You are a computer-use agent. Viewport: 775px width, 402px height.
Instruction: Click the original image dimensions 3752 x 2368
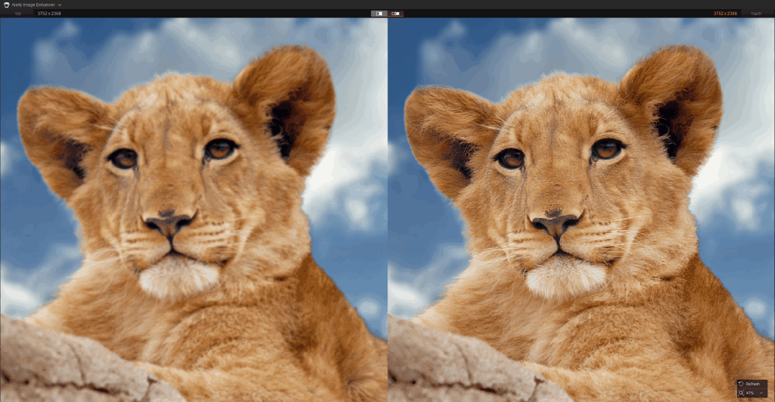pyautogui.click(x=49, y=14)
